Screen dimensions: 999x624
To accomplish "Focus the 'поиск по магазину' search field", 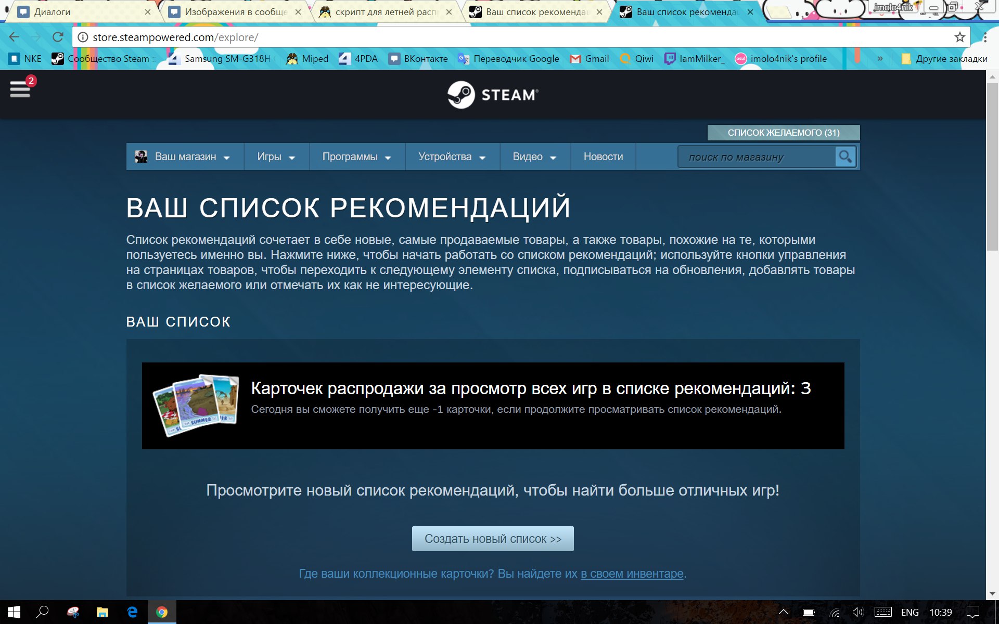I will 757,157.
